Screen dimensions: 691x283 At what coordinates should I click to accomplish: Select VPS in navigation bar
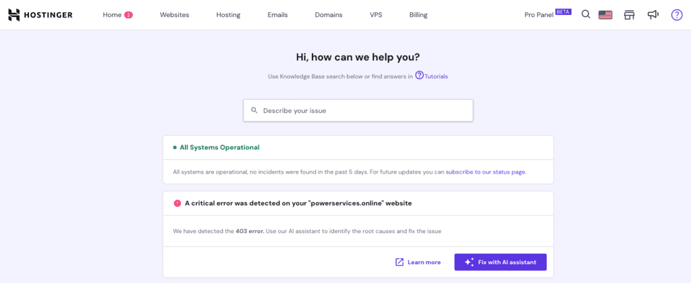[376, 15]
